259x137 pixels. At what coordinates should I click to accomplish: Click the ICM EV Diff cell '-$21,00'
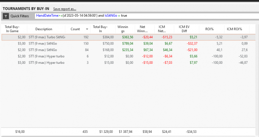click(x=192, y=50)
